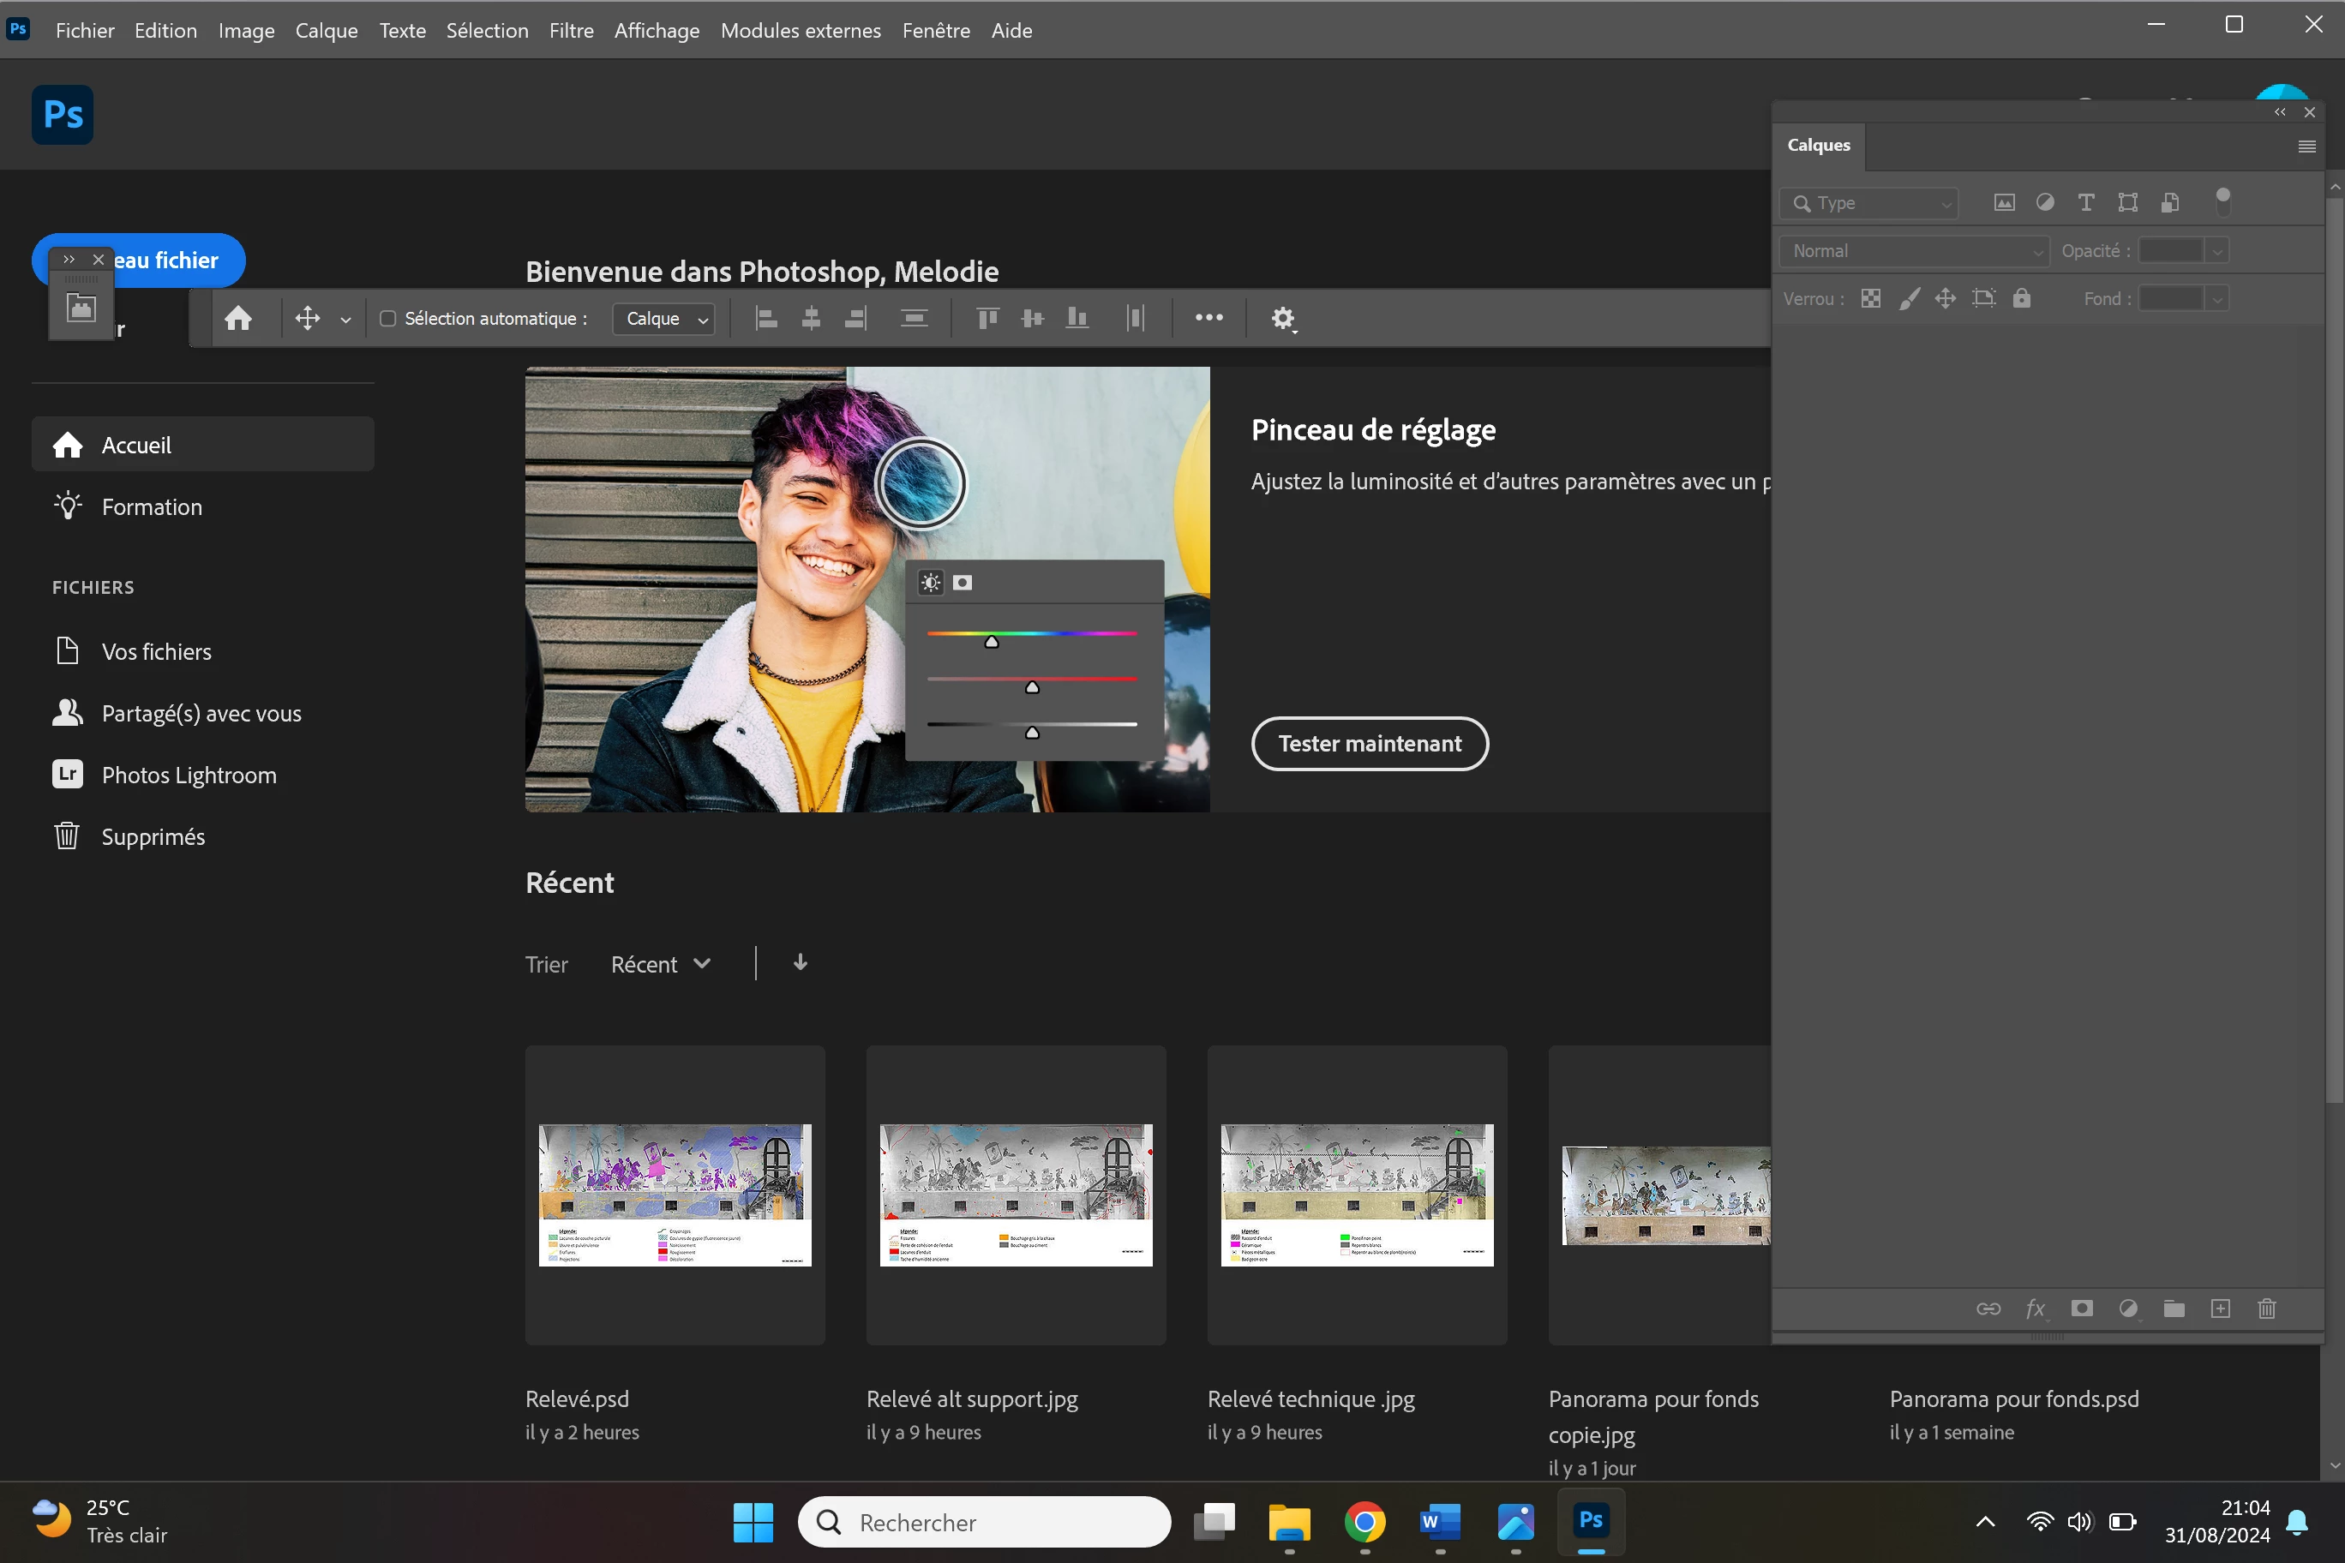Image resolution: width=2345 pixels, height=1563 pixels.
Task: Select the Calques panel tab
Action: click(1819, 146)
